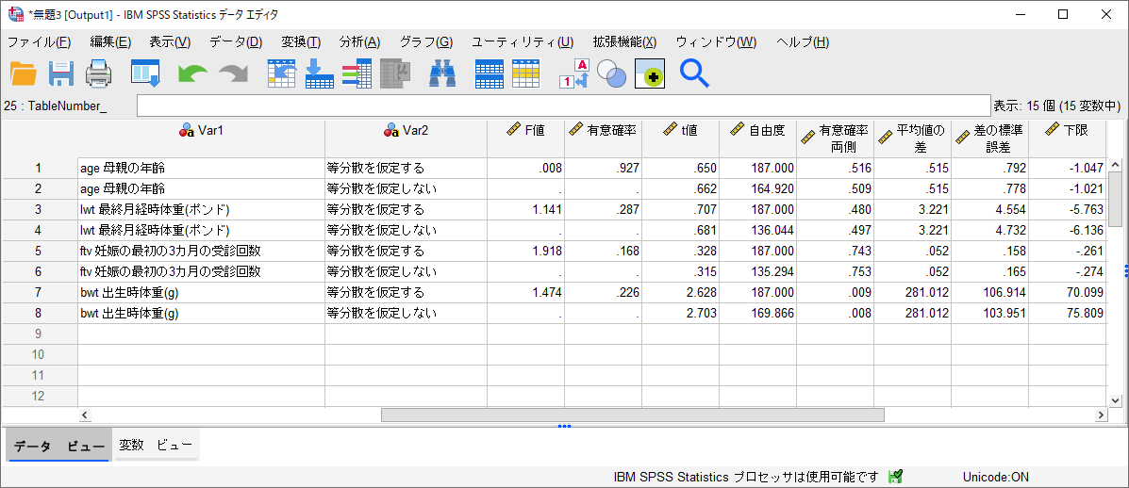Run descriptive statistics toolbar icon
This screenshot has width=1129, height=488.
[x=395, y=73]
